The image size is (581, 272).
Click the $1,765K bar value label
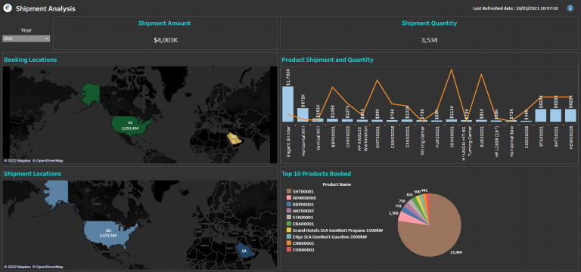[x=288, y=76]
